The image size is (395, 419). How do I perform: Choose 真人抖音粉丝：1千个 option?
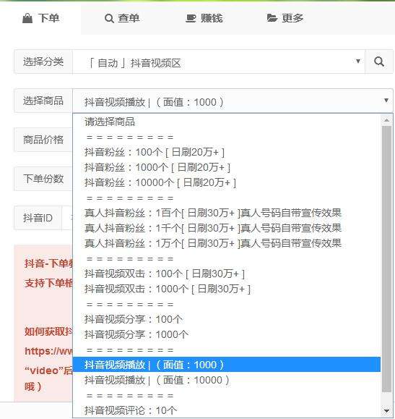click(227, 228)
